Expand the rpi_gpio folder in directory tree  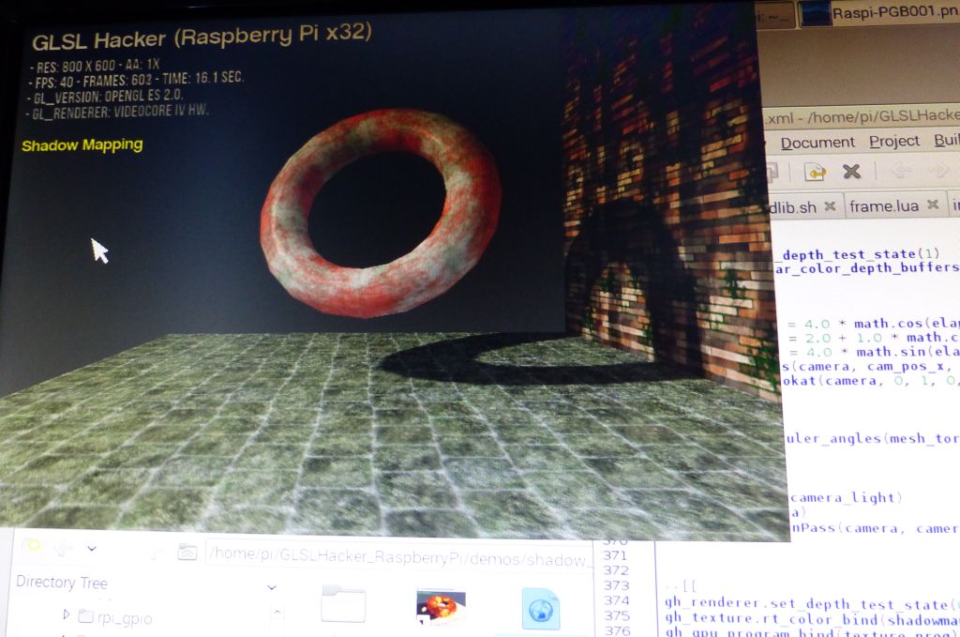[67, 614]
